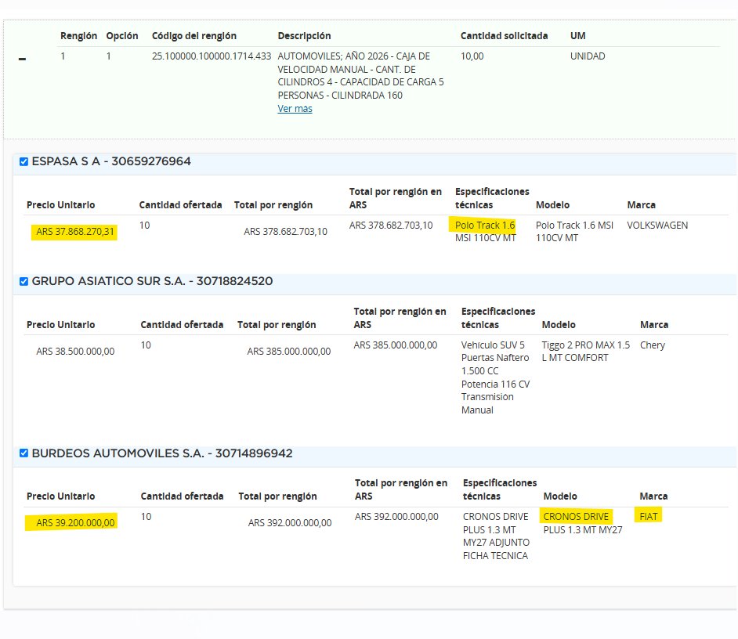Image resolution: width=738 pixels, height=639 pixels.
Task: Click CRONOS DRIVE specs with ADJUNTO FICHA TECNICA
Action: pos(496,536)
